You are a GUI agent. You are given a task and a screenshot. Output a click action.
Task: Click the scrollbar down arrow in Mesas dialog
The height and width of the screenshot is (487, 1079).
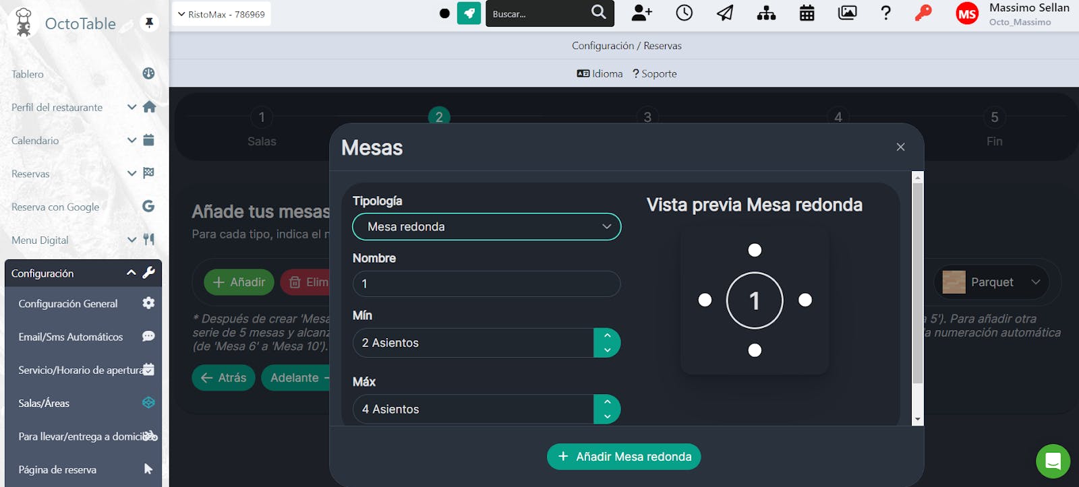[917, 420]
